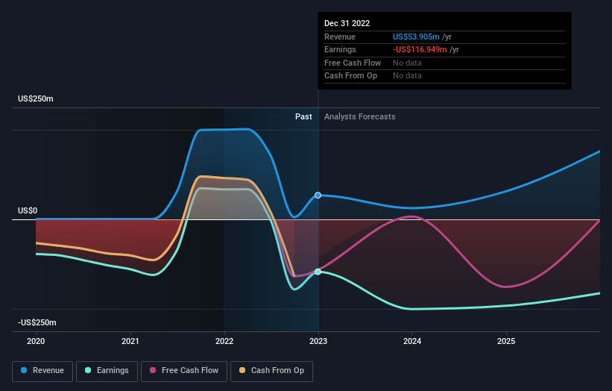Click the blue Revenue data point marker
This screenshot has height=391, width=612.
318,195
